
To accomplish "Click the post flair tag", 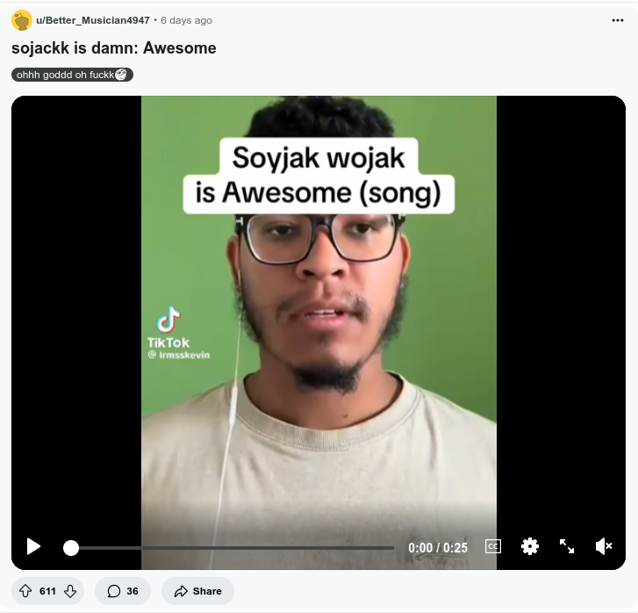I will (x=72, y=75).
